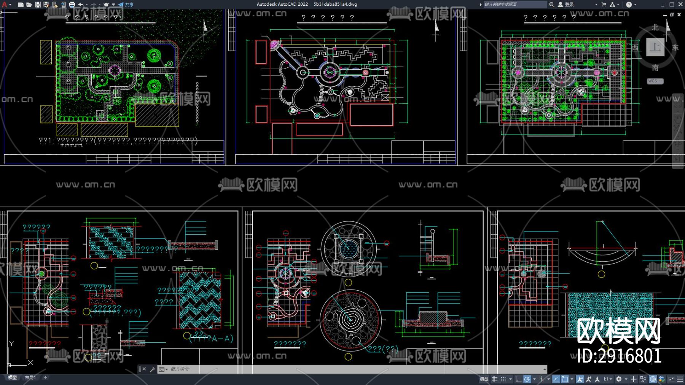Close the command line window
This screenshot has height=385, width=685.
144,369
